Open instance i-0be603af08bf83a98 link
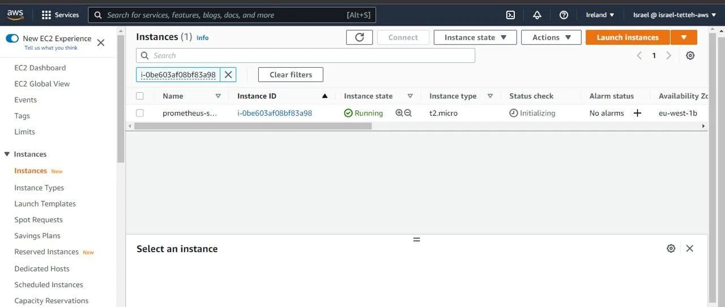Image resolution: width=725 pixels, height=307 pixels. click(x=275, y=113)
